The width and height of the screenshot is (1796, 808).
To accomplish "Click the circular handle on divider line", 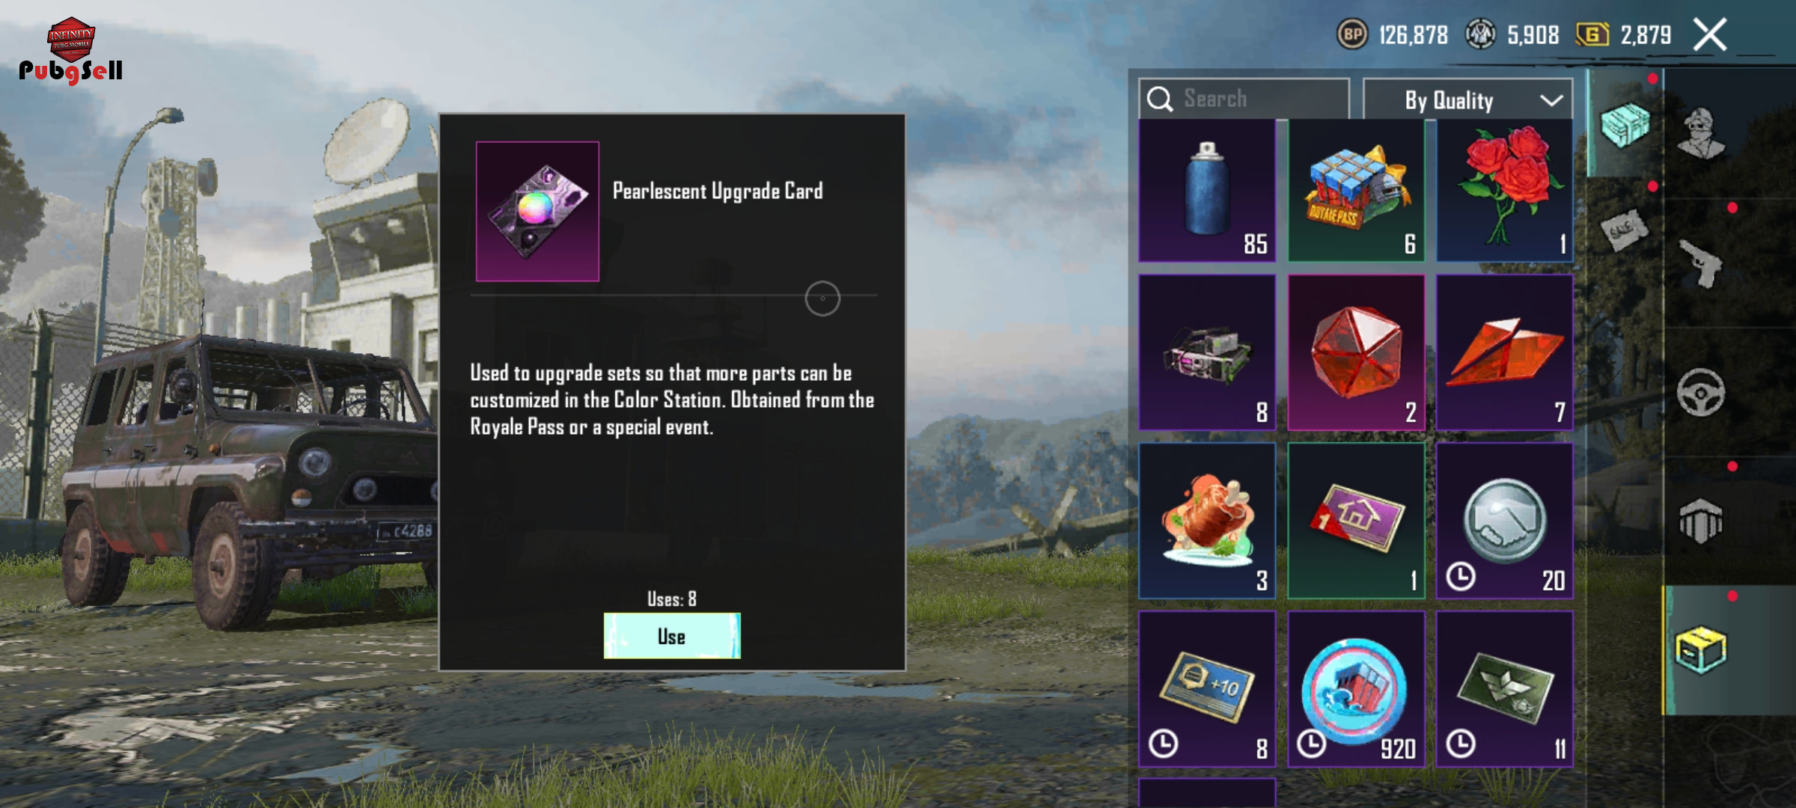I will (x=822, y=299).
